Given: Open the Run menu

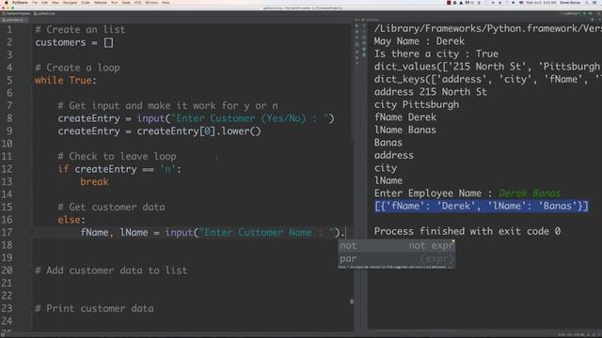Looking at the screenshot, I should pos(115,3).
